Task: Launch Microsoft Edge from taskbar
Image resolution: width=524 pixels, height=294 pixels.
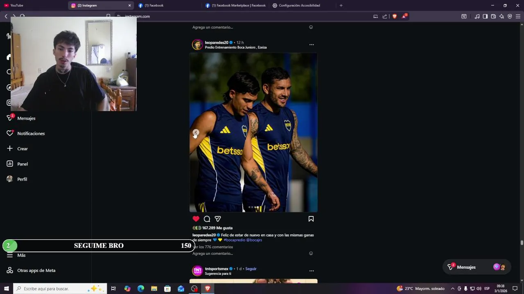Action: coord(141,289)
